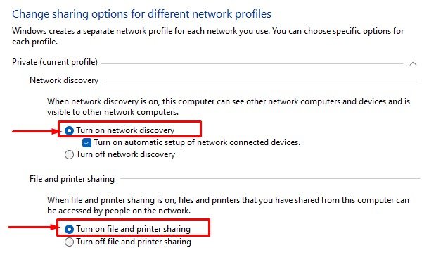Image resolution: width=436 pixels, height=260 pixels.
Task: Select the Turn on network discovery radio circle
Action: pyautogui.click(x=69, y=130)
